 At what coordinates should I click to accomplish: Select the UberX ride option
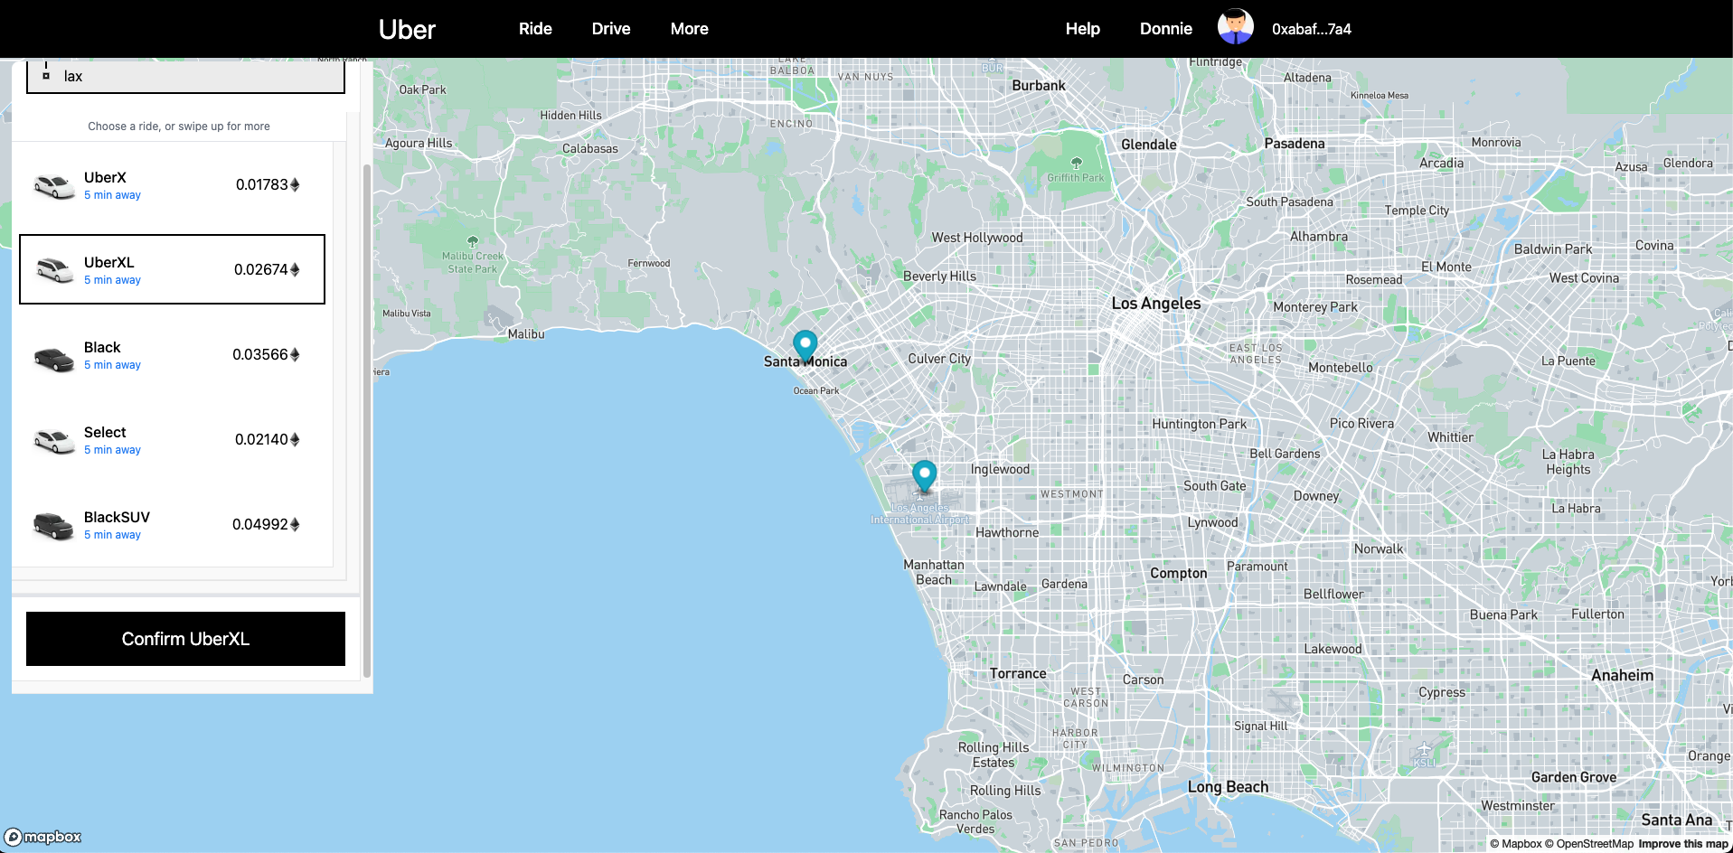click(x=172, y=184)
